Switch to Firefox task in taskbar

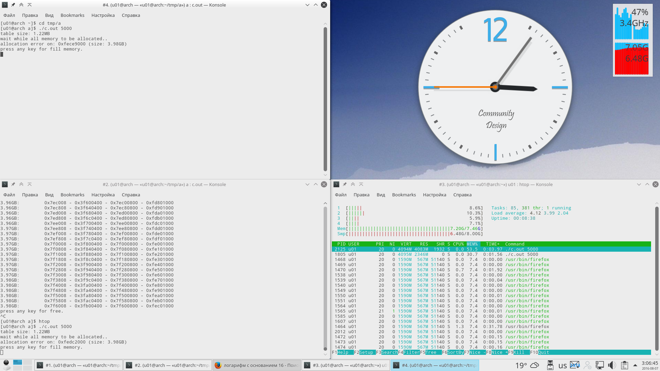257,365
